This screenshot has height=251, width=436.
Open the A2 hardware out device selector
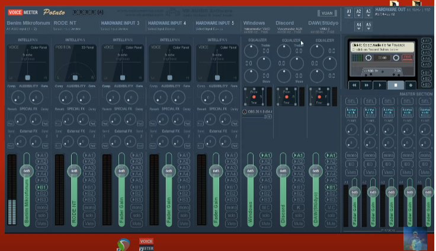click(359, 13)
